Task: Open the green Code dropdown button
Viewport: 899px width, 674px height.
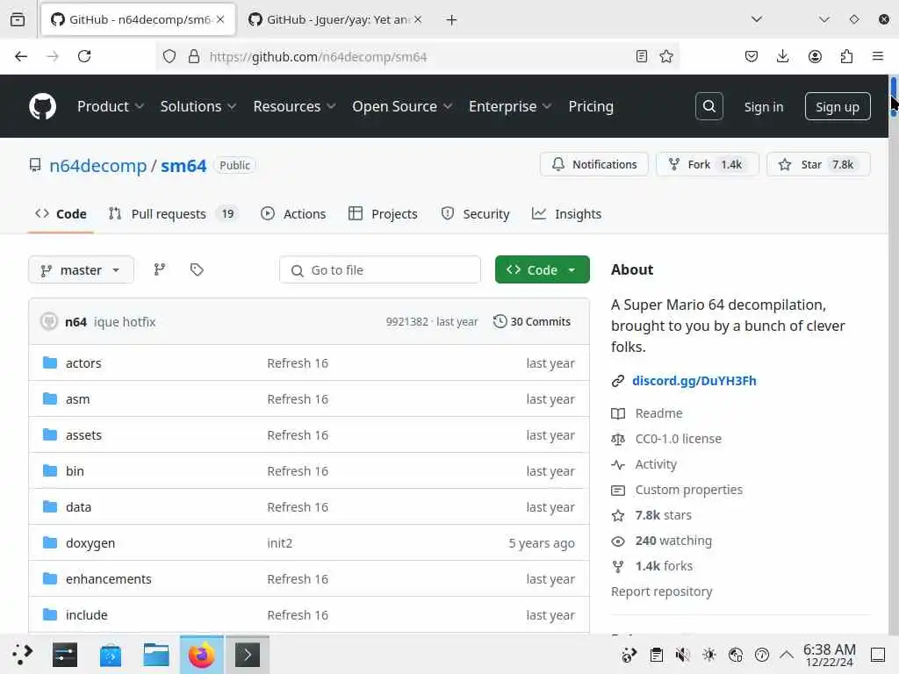Action: [x=542, y=270]
